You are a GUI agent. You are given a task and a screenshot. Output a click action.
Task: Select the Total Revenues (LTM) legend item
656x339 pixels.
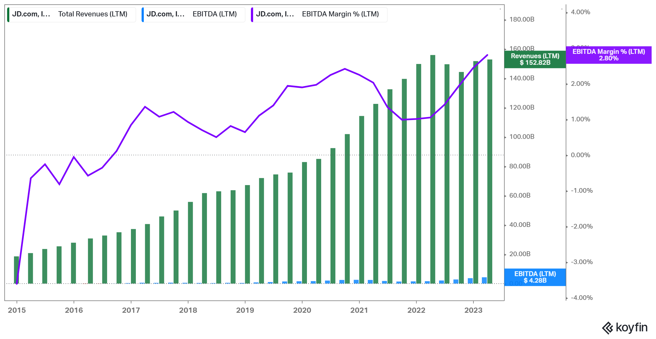pyautogui.click(x=92, y=14)
